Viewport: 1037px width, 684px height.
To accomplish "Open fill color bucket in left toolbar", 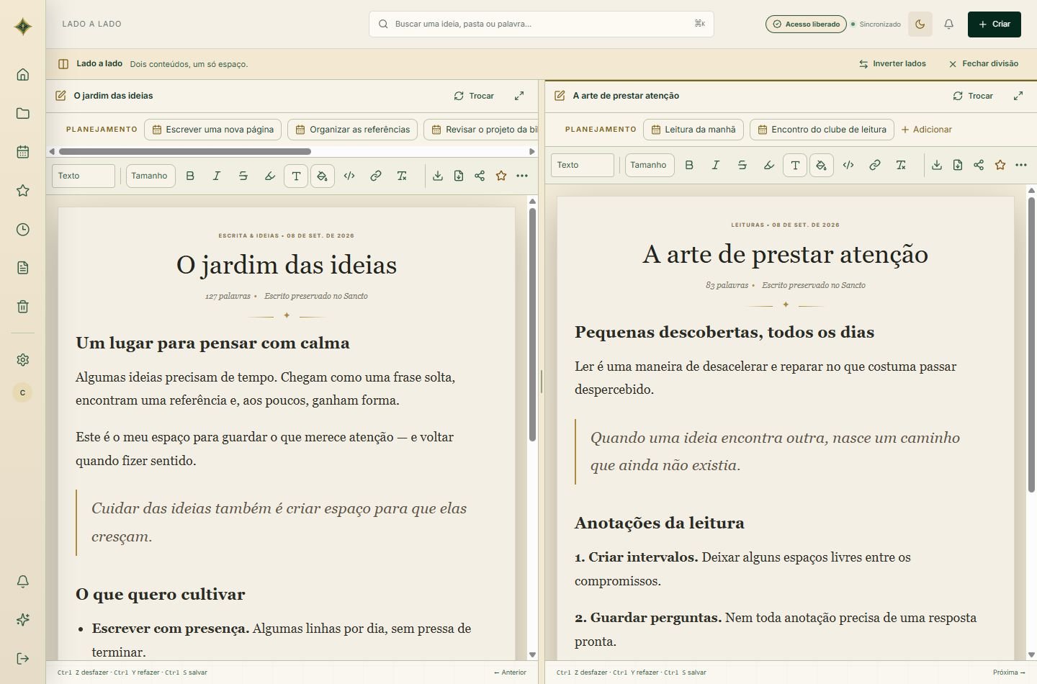I will pos(323,176).
